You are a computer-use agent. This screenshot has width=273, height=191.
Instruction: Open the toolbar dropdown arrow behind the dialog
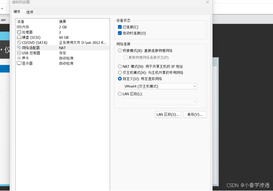pyautogui.click(x=2, y=9)
